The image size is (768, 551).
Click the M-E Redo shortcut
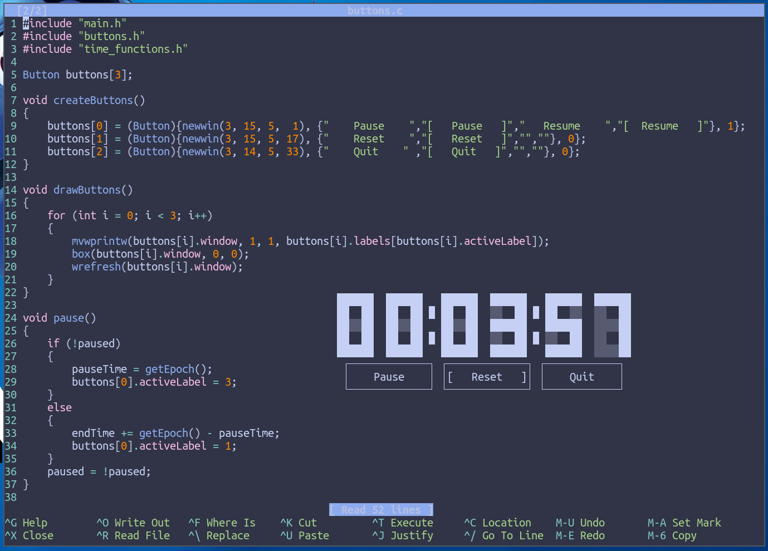(580, 535)
